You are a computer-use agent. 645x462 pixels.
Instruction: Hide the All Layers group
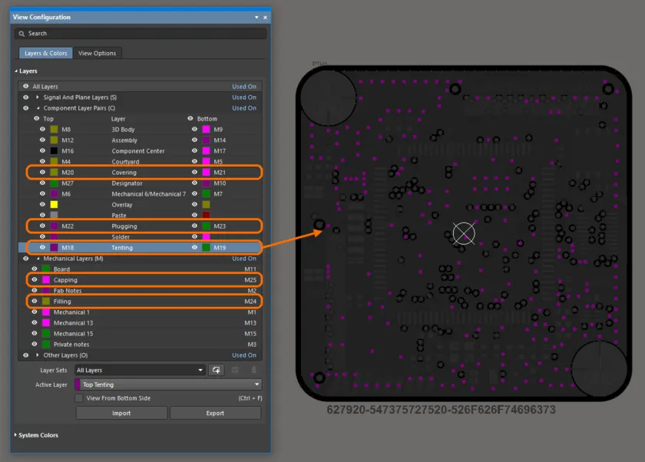tap(25, 86)
